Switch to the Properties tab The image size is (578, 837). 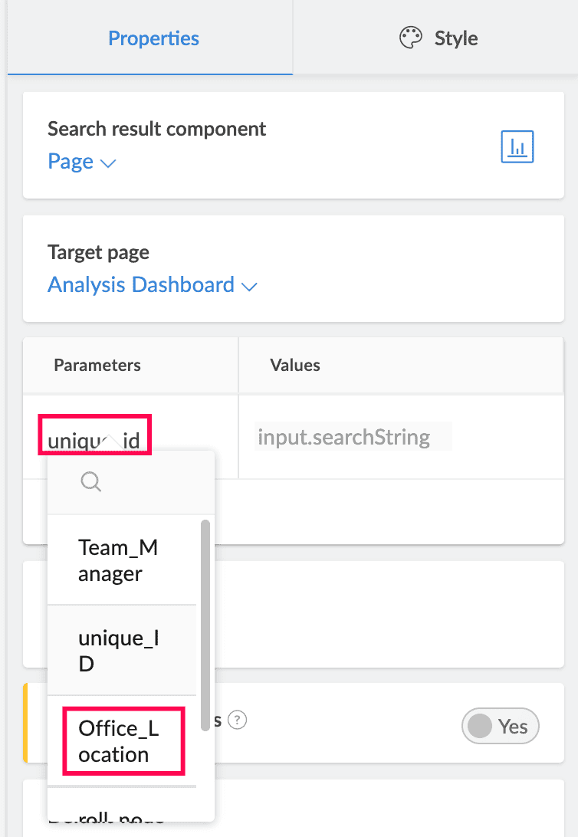click(153, 38)
